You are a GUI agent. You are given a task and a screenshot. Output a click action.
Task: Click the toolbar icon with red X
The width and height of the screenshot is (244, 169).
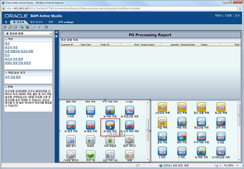coord(27,27)
